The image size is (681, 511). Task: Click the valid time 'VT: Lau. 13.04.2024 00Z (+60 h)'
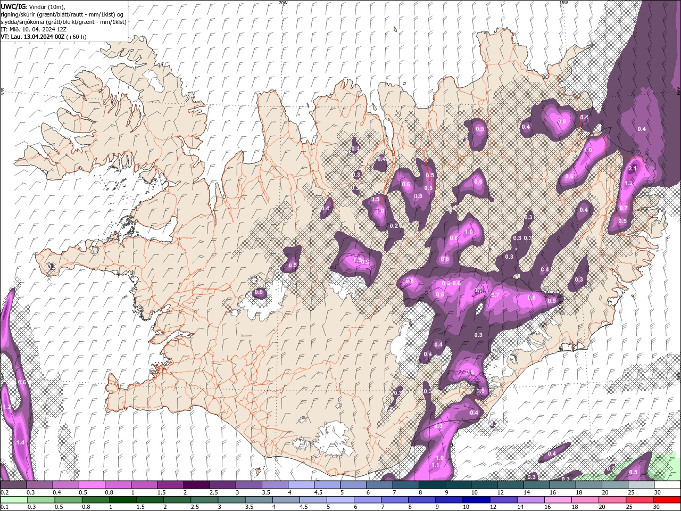[x=44, y=37]
